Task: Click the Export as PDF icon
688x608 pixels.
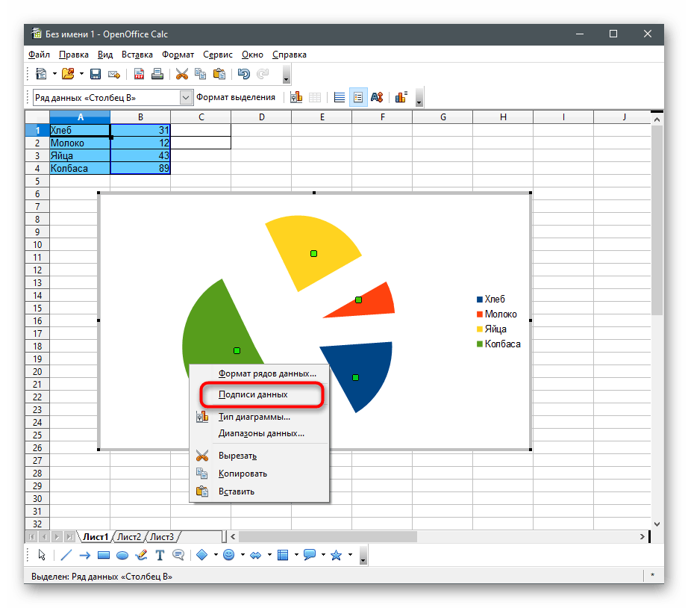Action: (139, 74)
